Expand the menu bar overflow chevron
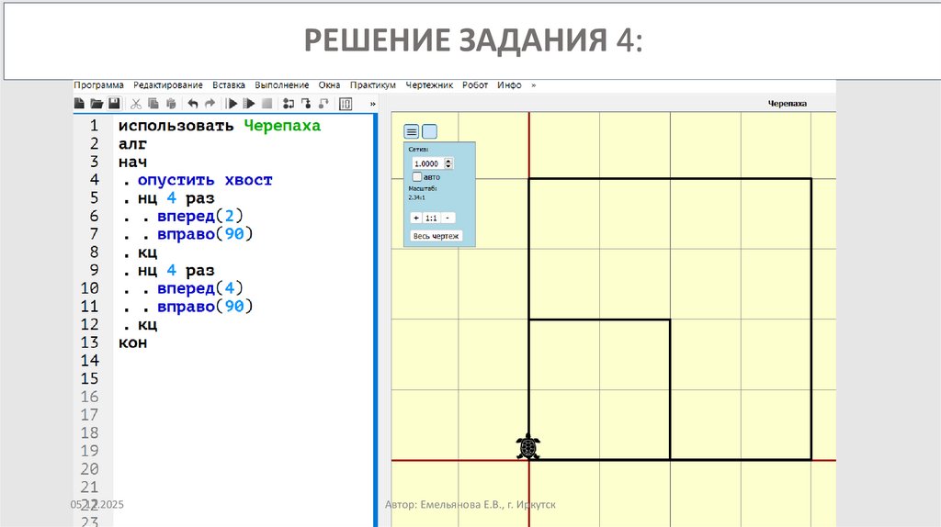The image size is (941, 527). 534,85
